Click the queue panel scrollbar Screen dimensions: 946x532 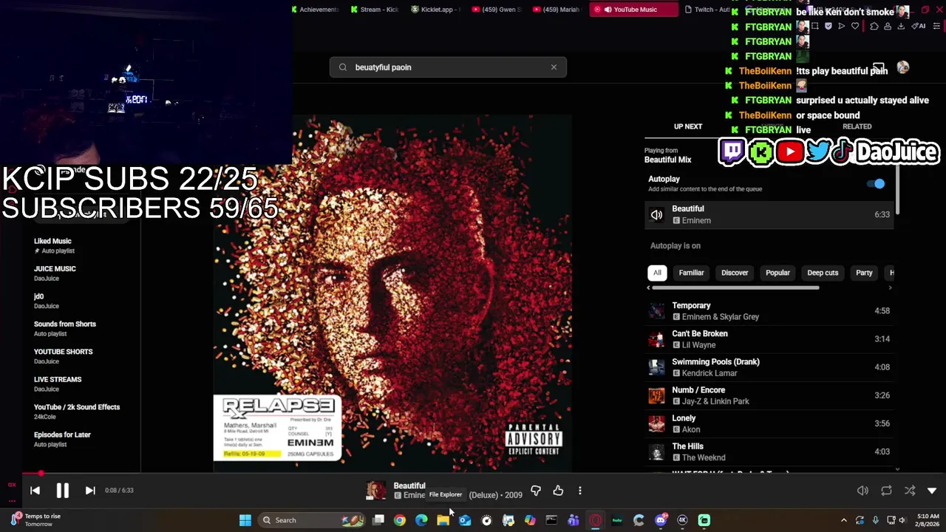point(898,190)
